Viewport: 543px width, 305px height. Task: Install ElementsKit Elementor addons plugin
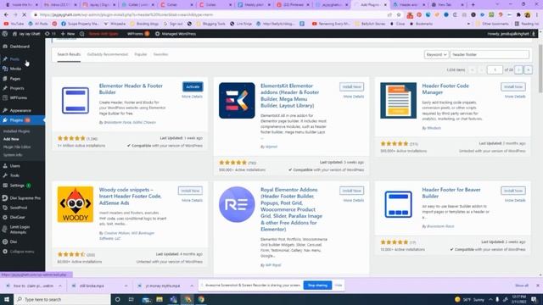(351, 86)
